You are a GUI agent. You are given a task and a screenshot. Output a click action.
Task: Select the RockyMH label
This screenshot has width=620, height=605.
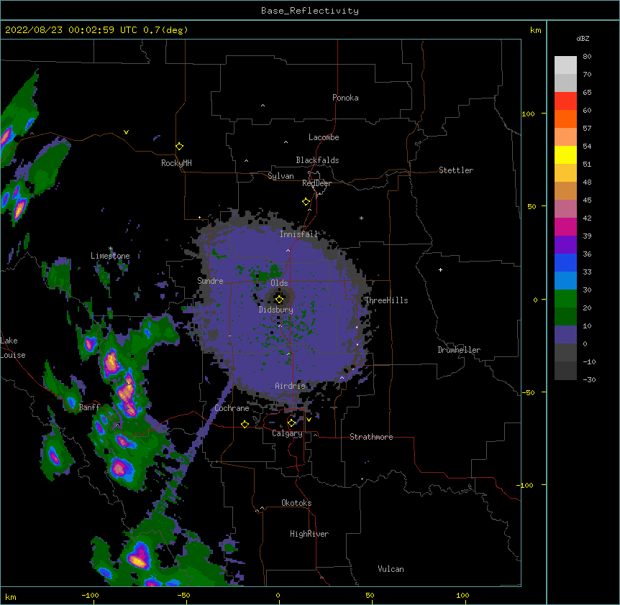click(x=176, y=163)
